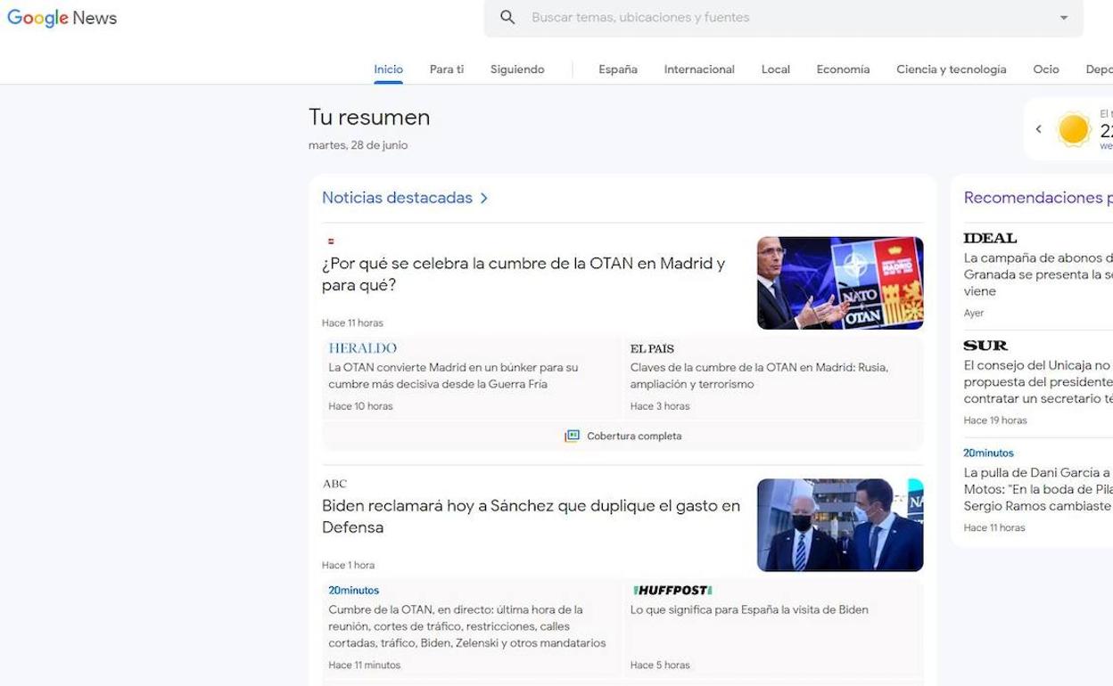Image resolution: width=1113 pixels, height=686 pixels.
Task: Switch to the Para ti tab
Action: (446, 69)
